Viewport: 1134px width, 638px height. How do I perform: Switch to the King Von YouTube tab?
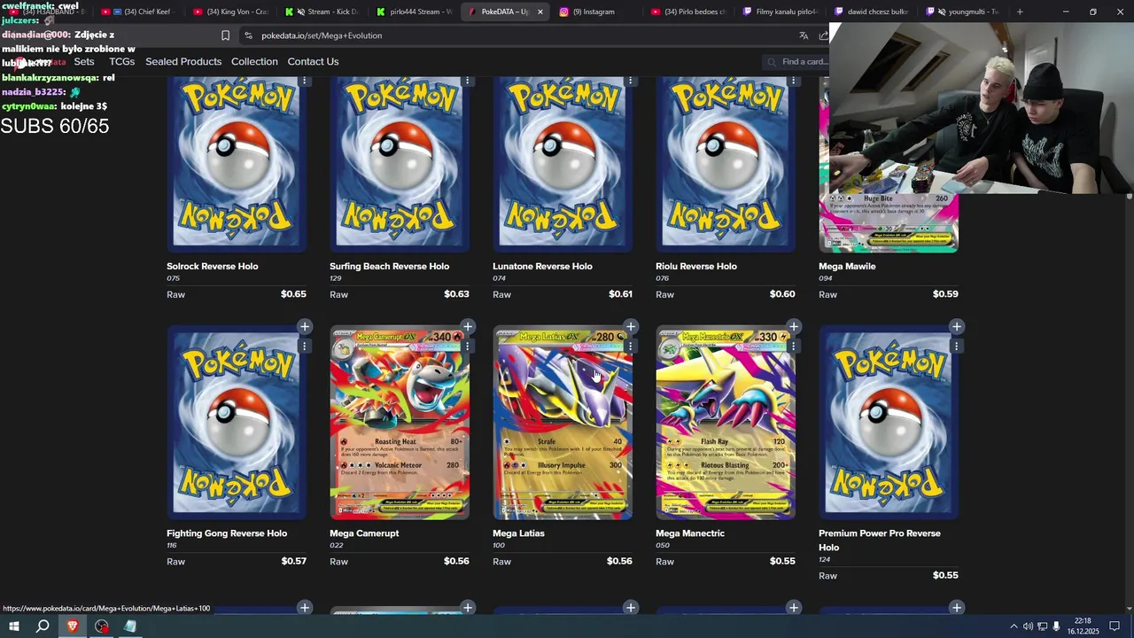[x=232, y=12]
